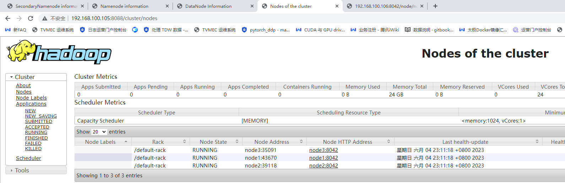Open the node3:8042 HTTP address link
The width and height of the screenshot is (565, 183).
324,150
